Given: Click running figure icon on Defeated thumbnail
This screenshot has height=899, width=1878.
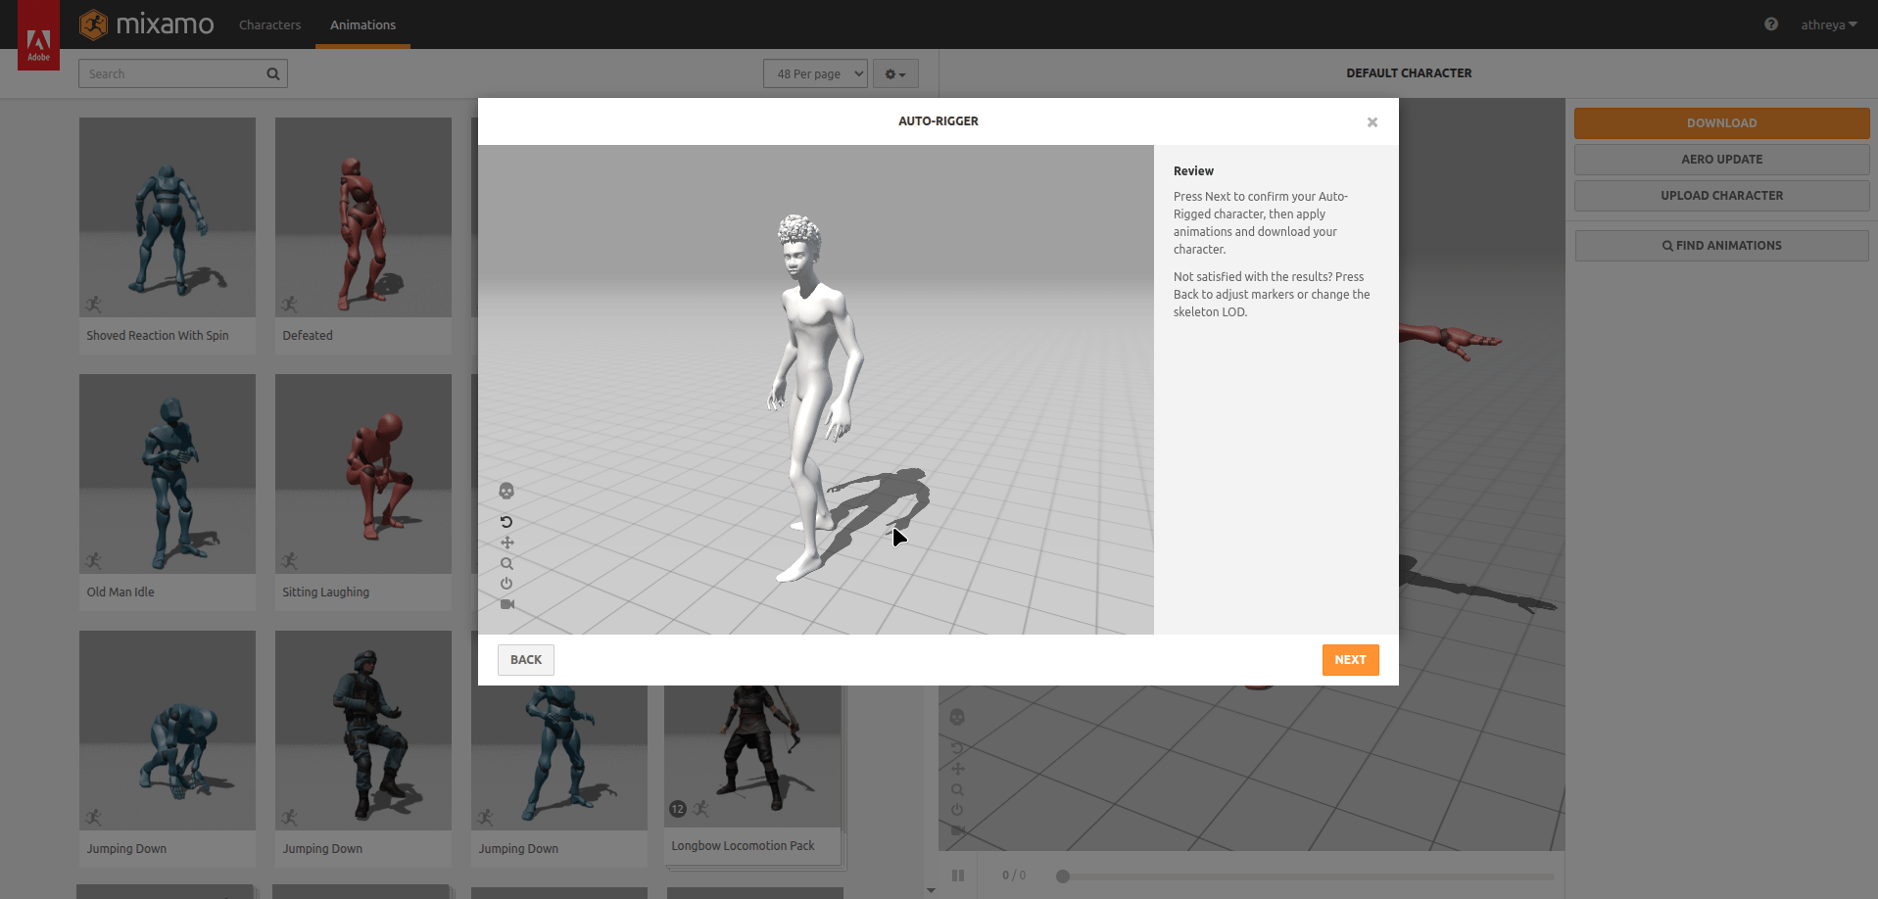Looking at the screenshot, I should click(x=289, y=305).
